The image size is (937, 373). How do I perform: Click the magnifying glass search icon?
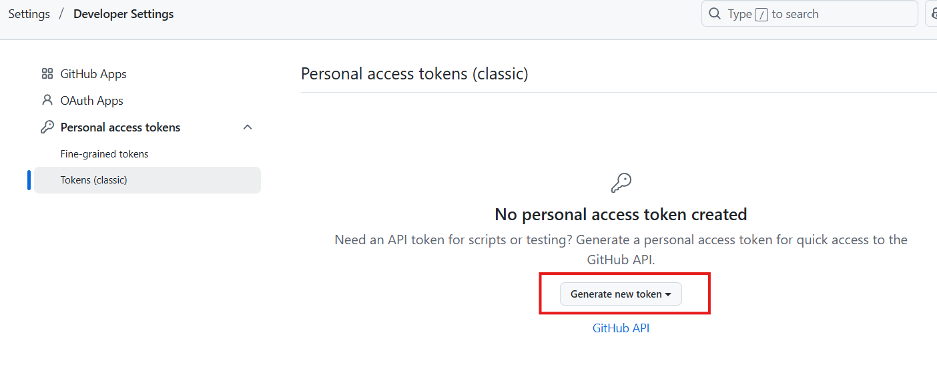715,14
